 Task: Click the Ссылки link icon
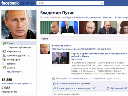[4, 68]
